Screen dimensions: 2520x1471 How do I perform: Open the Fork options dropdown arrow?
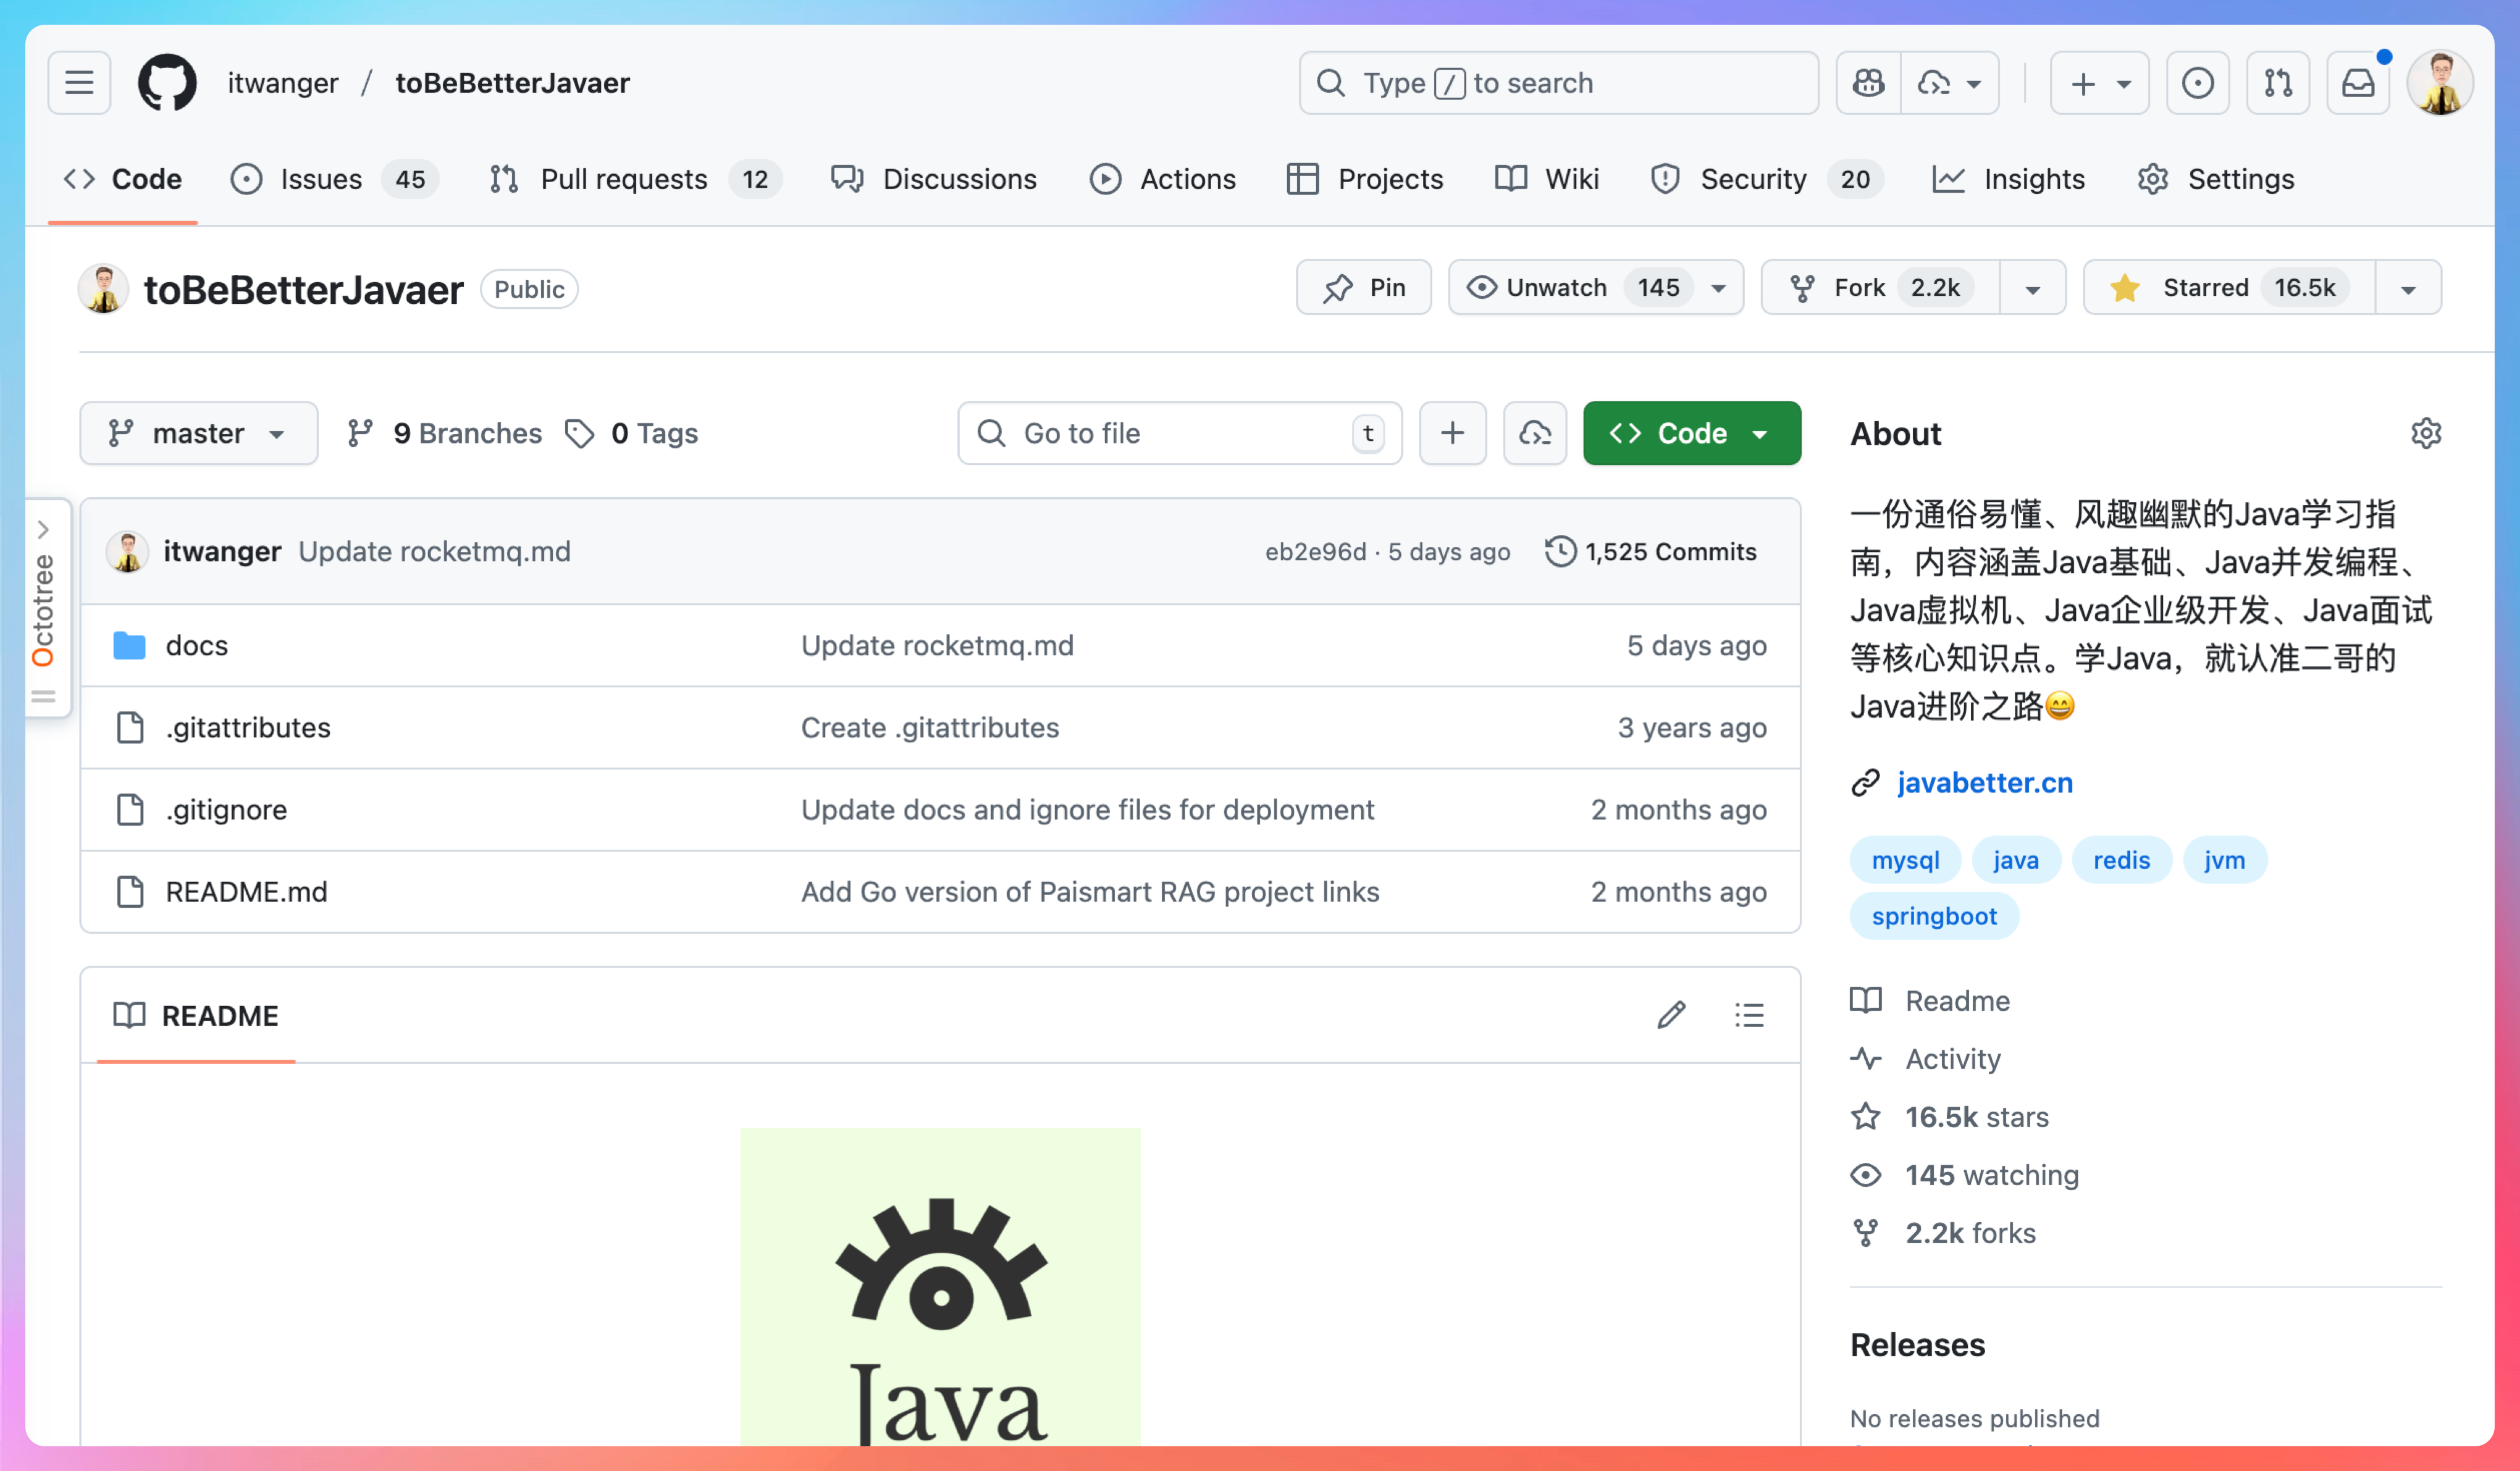tap(2032, 287)
